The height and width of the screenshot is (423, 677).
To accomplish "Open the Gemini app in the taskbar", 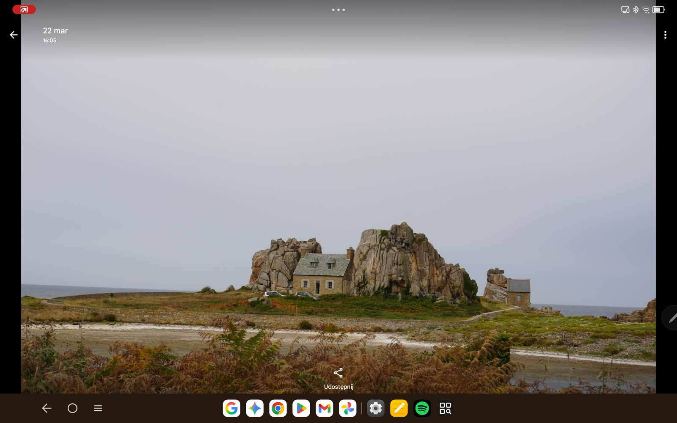I will pyautogui.click(x=255, y=408).
